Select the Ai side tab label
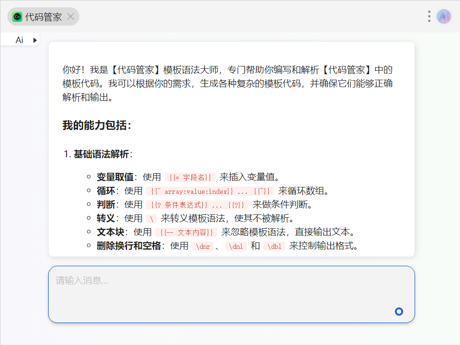This screenshot has width=460, height=345. (19, 40)
